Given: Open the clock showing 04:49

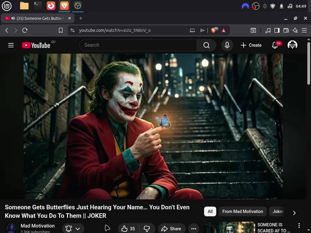Looking at the screenshot, I should [x=301, y=6].
